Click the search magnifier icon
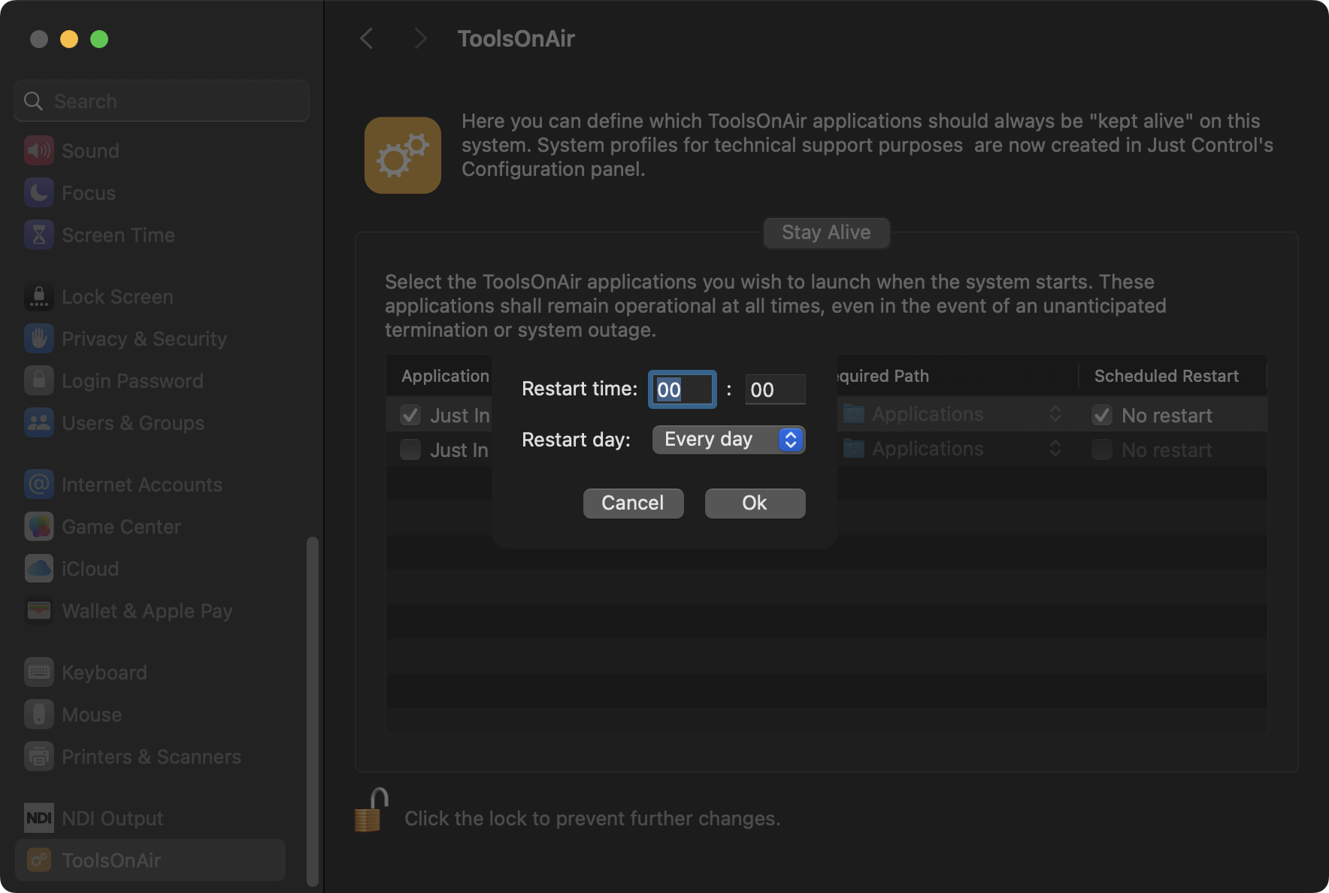 [33, 101]
